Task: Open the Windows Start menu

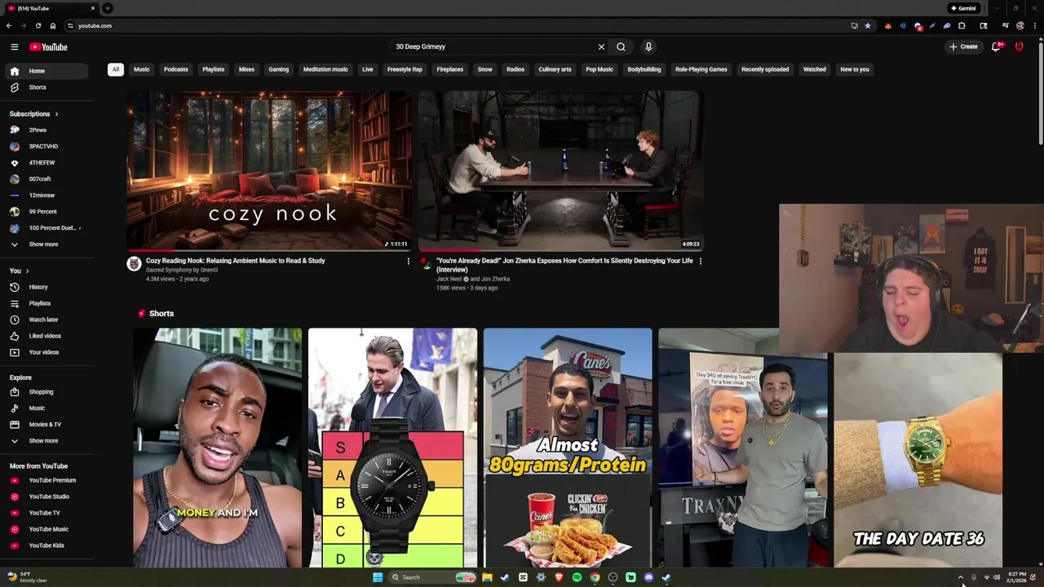Action: pyautogui.click(x=378, y=577)
